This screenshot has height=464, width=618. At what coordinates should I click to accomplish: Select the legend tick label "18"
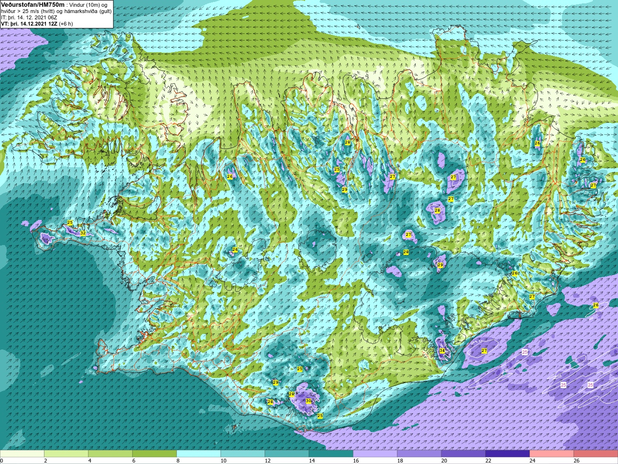(x=400, y=461)
